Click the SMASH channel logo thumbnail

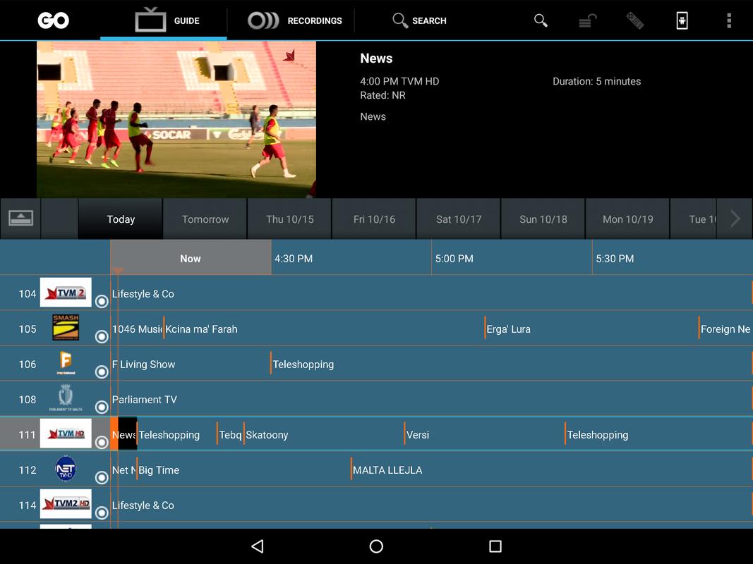pyautogui.click(x=66, y=328)
